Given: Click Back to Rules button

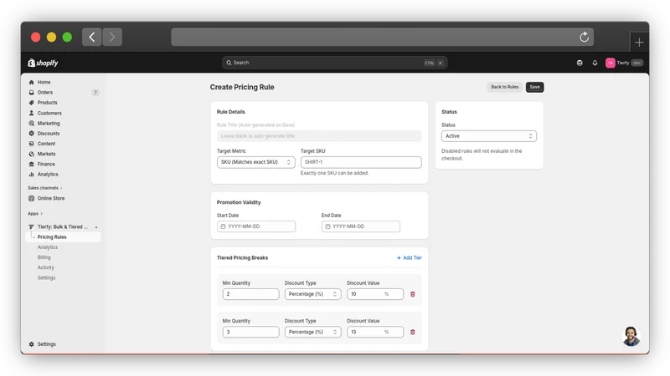Looking at the screenshot, I should [x=505, y=87].
